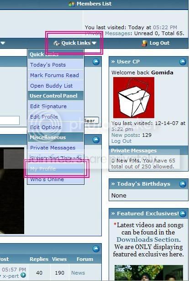Click the Quick Links navbar icon

coord(57,43)
